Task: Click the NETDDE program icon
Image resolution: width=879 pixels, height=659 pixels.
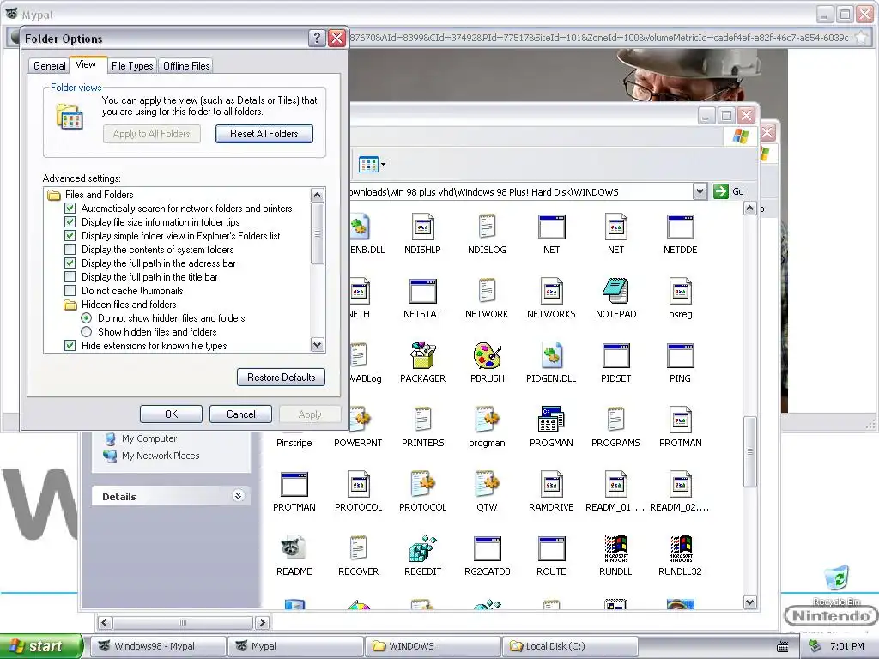Action: (x=680, y=227)
